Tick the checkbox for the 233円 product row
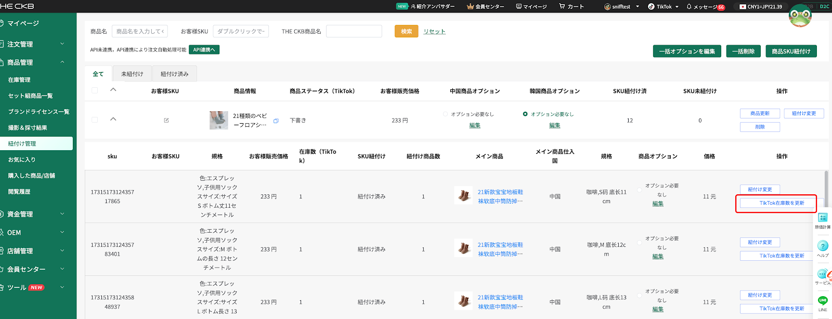 [x=95, y=119]
